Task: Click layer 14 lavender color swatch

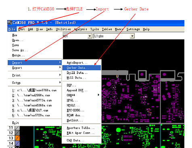Action: point(17,143)
